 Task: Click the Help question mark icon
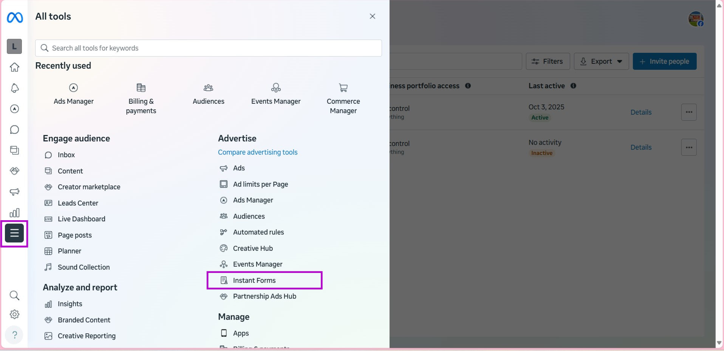14,335
